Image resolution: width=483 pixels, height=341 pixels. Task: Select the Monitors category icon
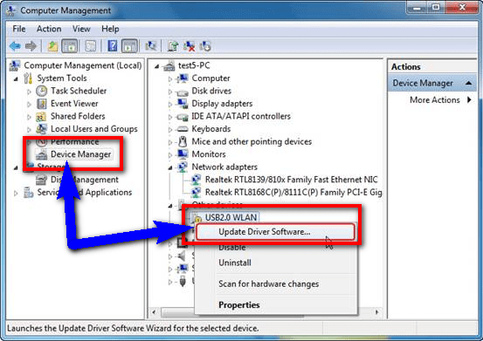pyautogui.click(x=183, y=154)
